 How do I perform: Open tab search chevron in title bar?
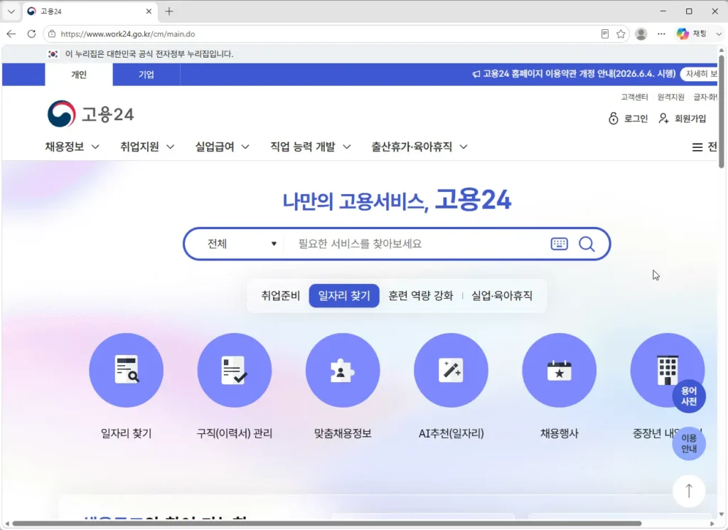coord(11,11)
